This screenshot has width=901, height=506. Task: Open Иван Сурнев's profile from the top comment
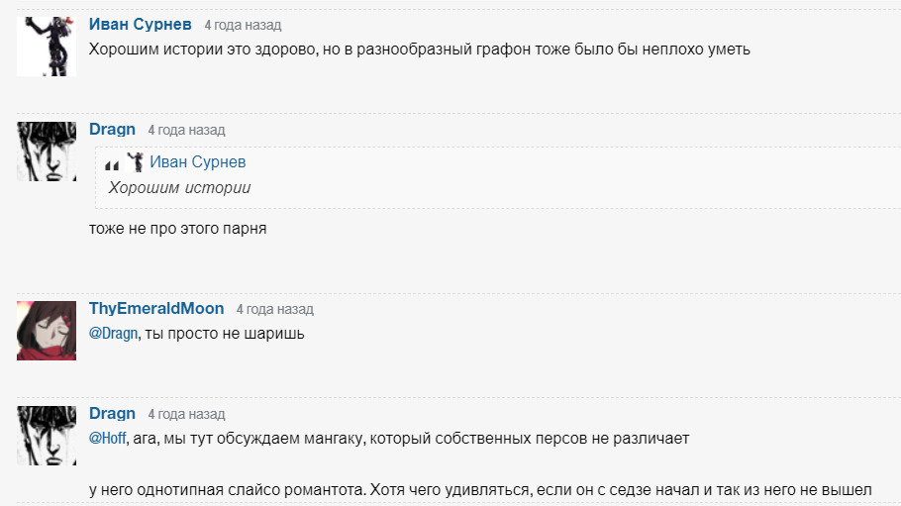(x=141, y=24)
